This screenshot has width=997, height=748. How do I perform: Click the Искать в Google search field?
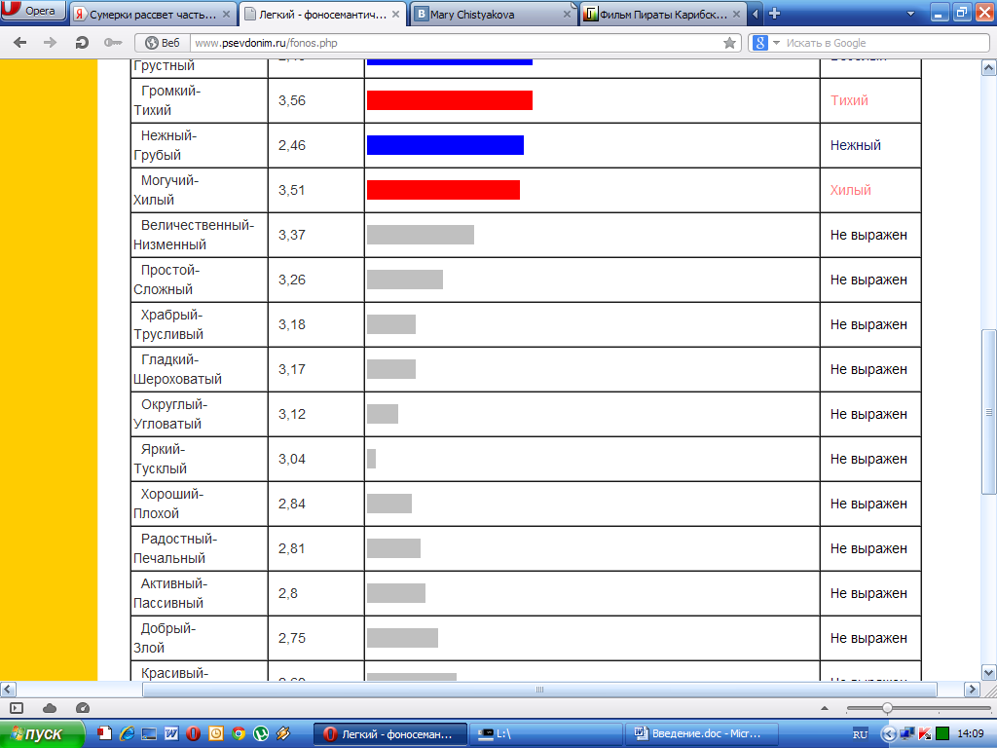pos(884,43)
